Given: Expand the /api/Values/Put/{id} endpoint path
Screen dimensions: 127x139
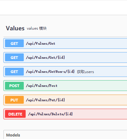Looking at the screenshot, I should click(x=45, y=100).
